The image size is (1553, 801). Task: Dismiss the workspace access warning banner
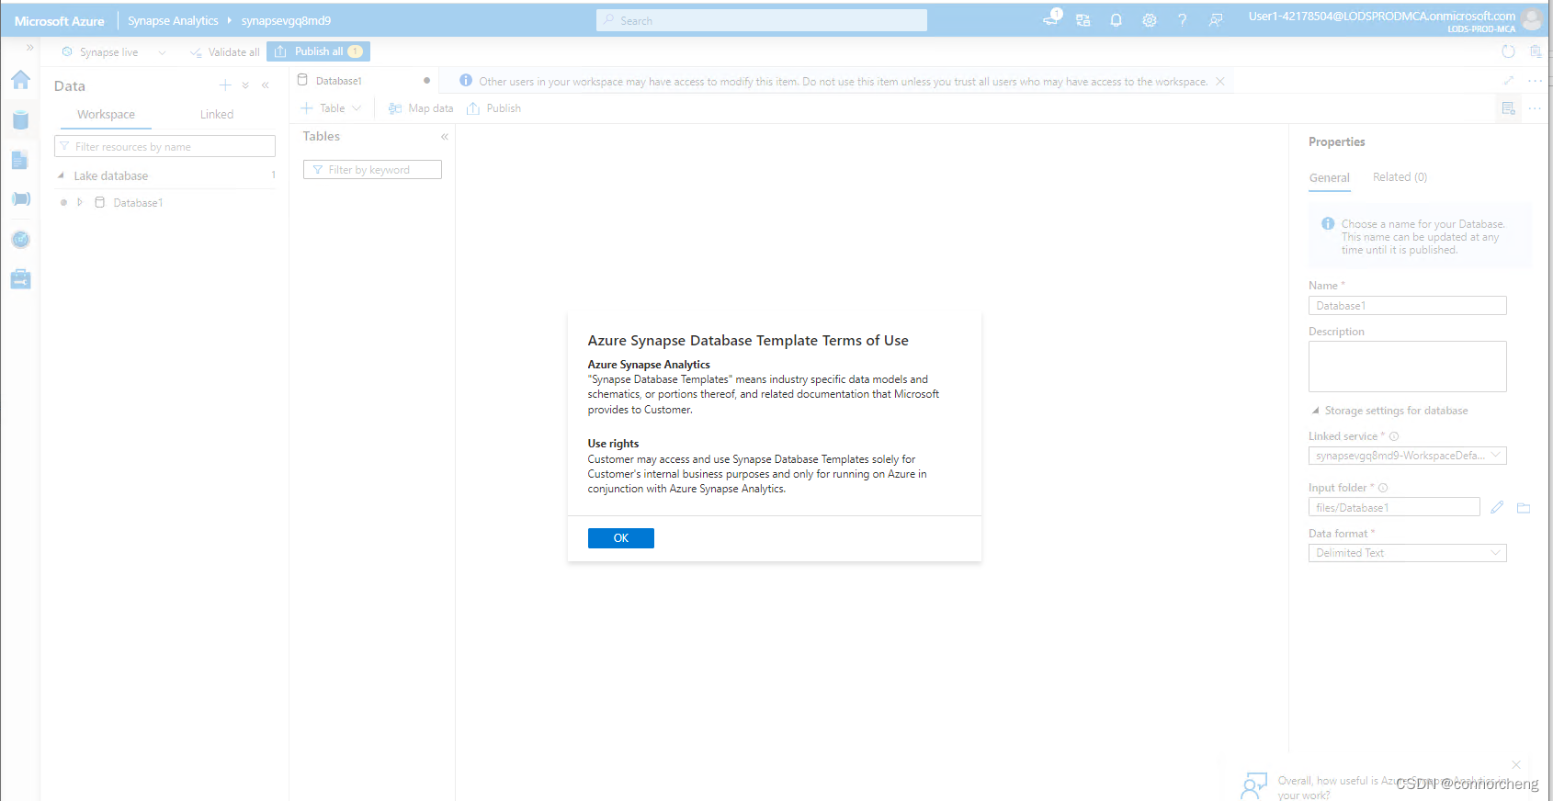click(x=1220, y=82)
